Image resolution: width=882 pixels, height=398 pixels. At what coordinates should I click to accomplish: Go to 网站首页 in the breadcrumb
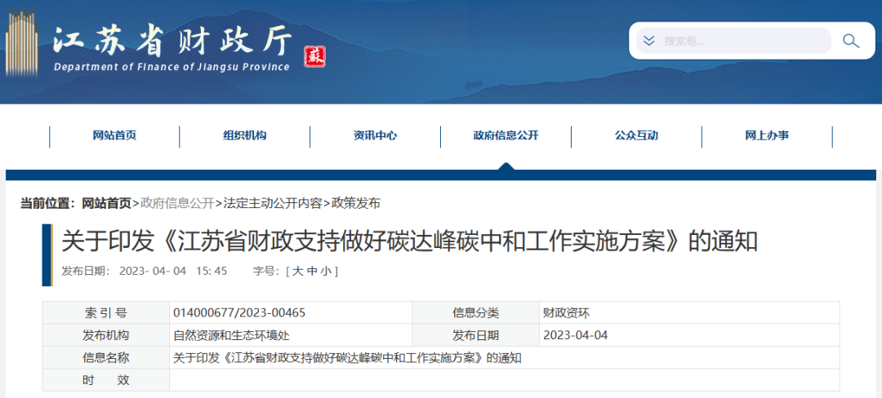pos(107,203)
